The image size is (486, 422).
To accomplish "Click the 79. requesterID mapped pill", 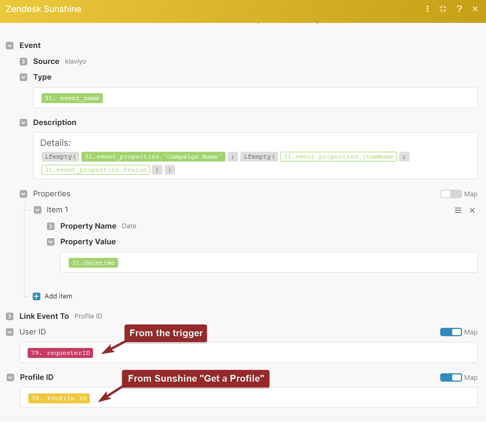I will (x=60, y=353).
